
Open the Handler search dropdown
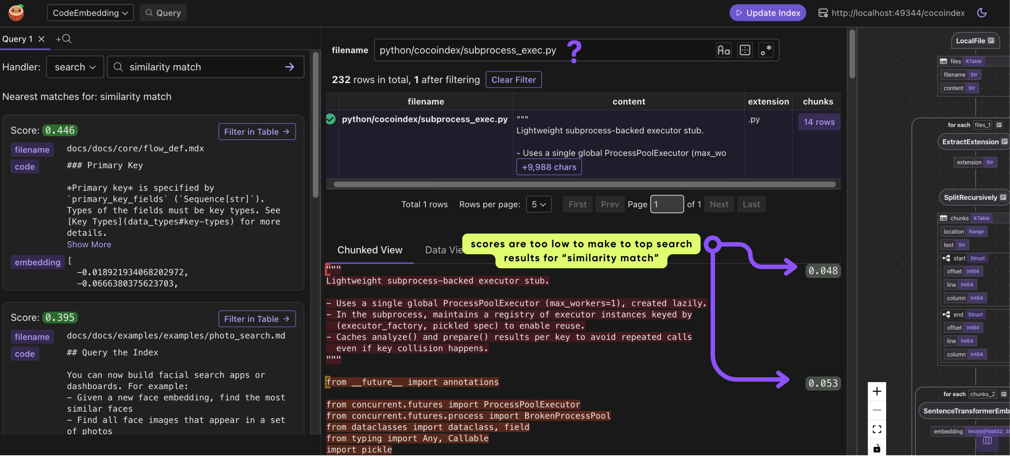point(75,67)
